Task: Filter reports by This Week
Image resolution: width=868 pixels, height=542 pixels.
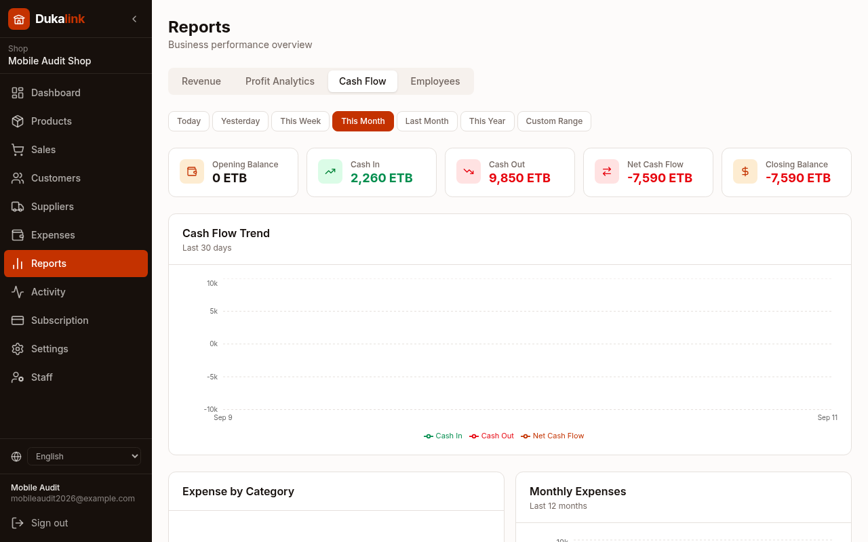Action: (x=300, y=121)
